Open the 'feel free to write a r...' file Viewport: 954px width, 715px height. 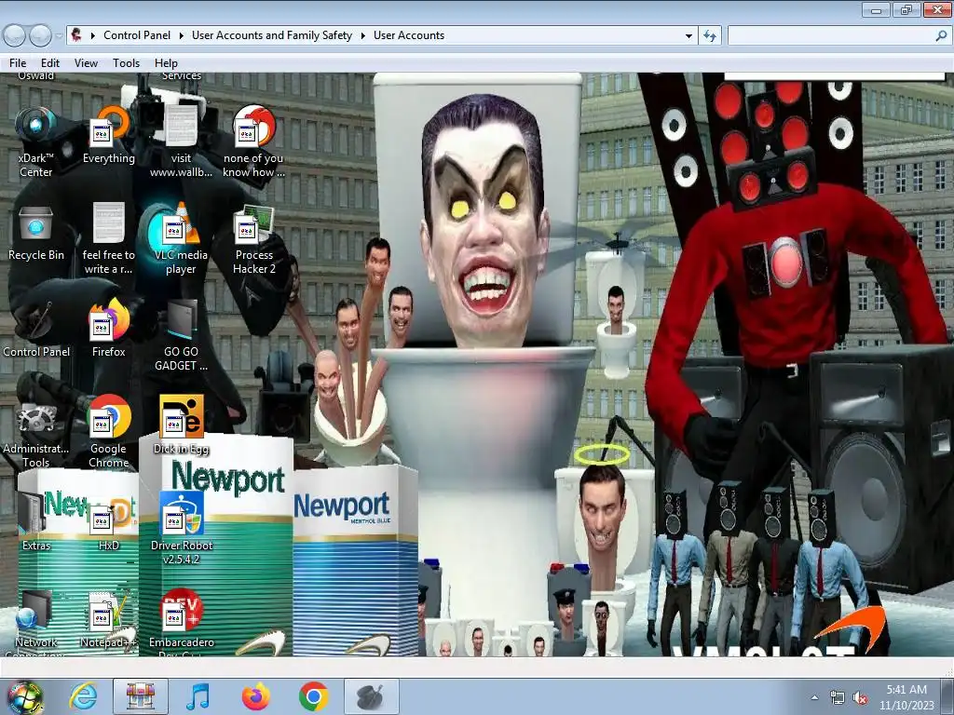coord(108,239)
